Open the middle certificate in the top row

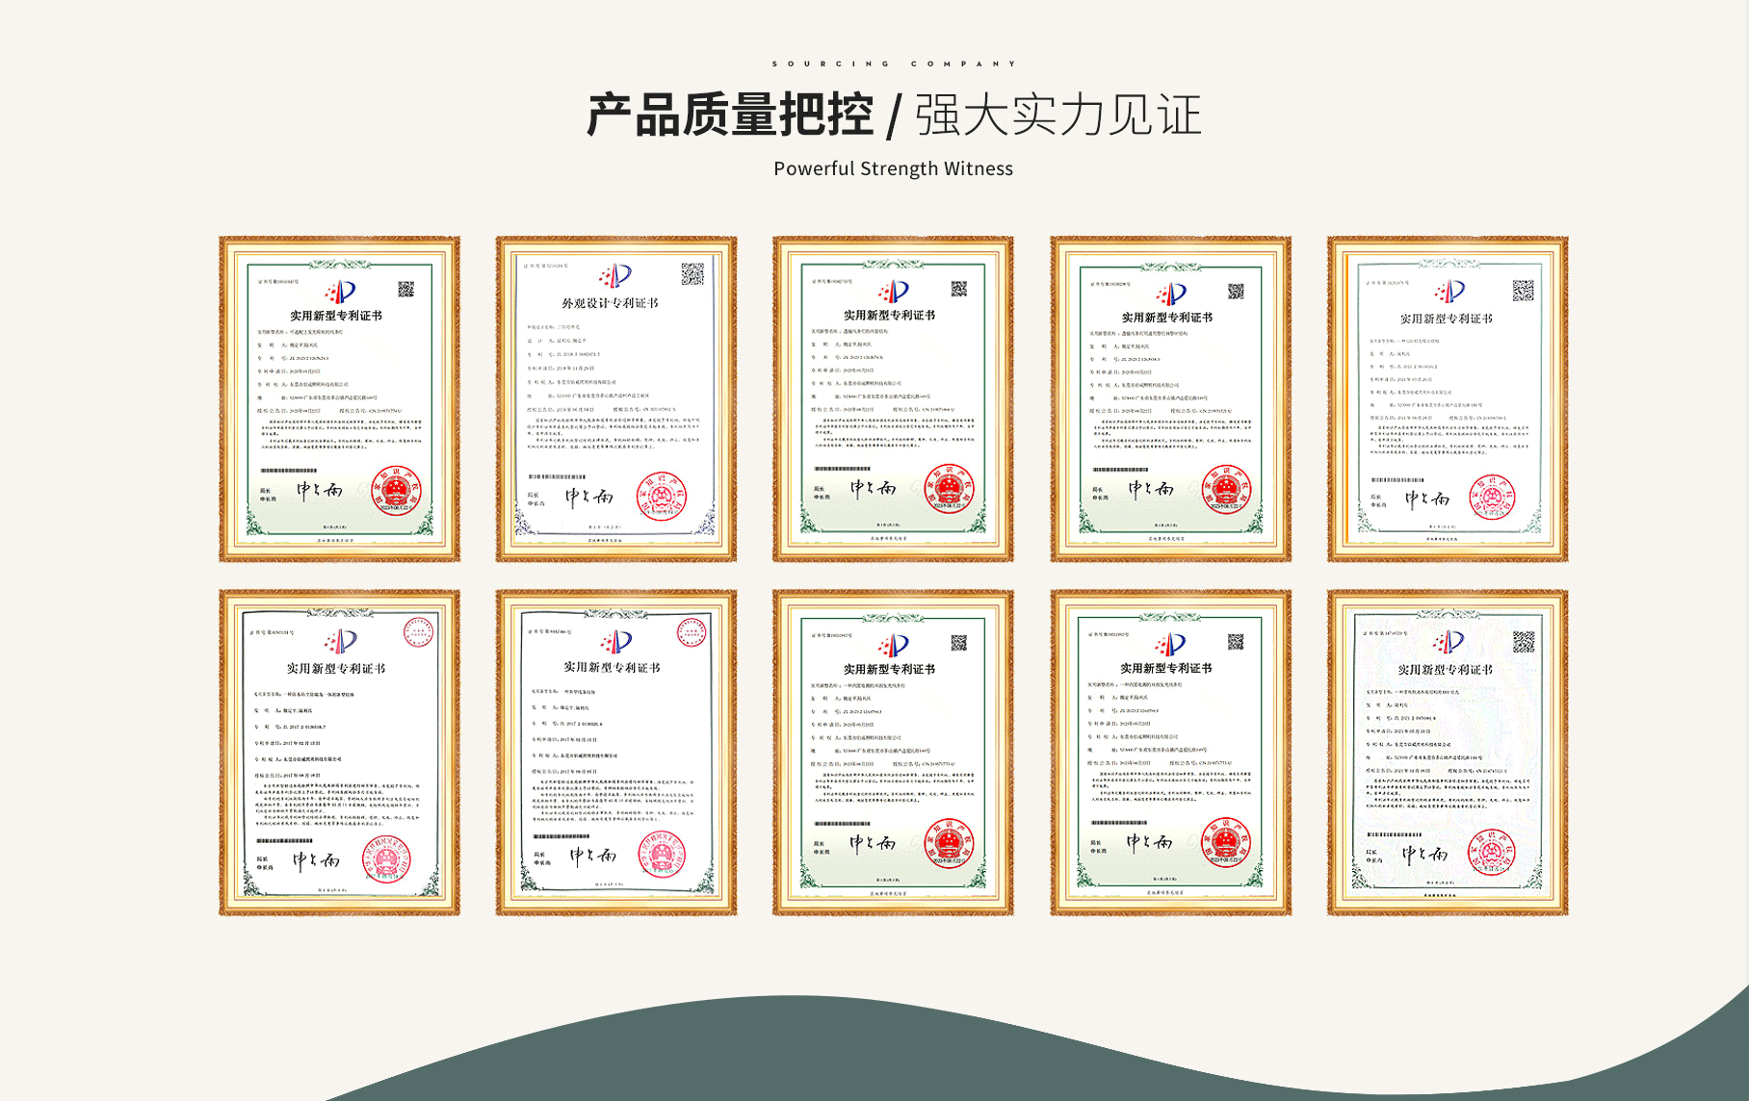tap(892, 398)
